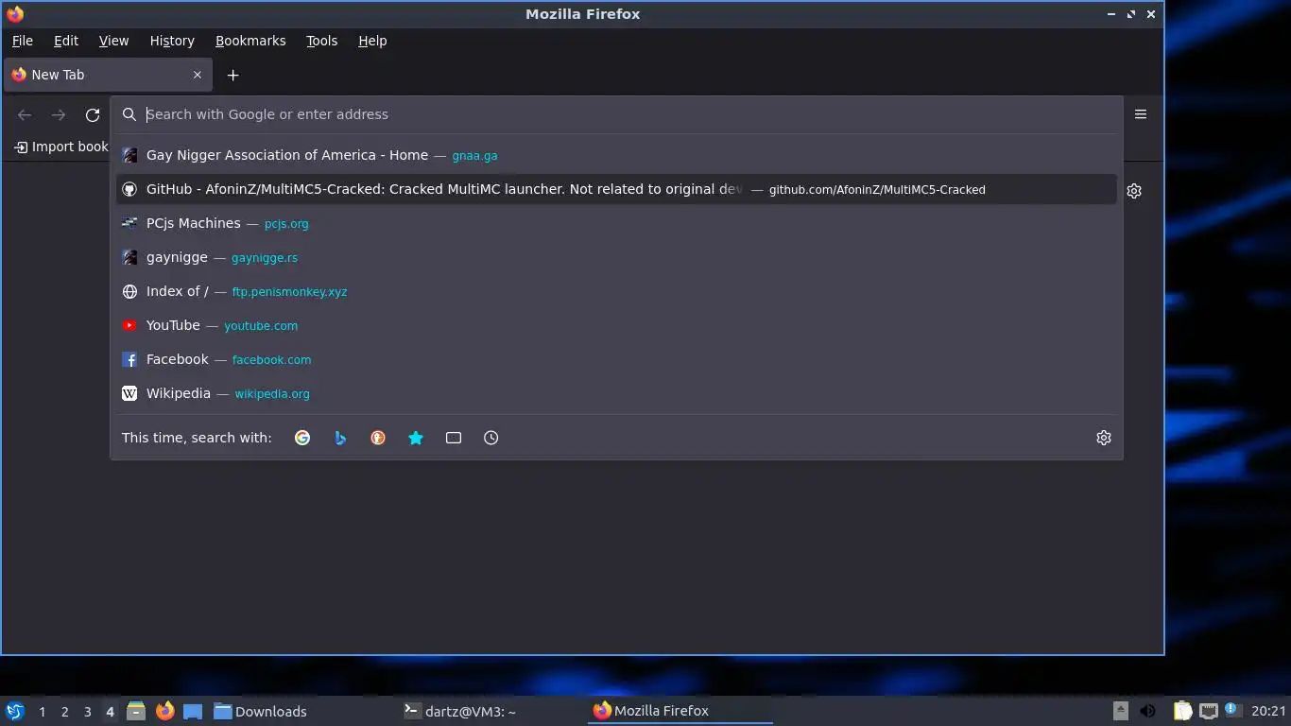Open the Wikipedia suggestion
This screenshot has height=726, width=1291.
tap(616, 393)
